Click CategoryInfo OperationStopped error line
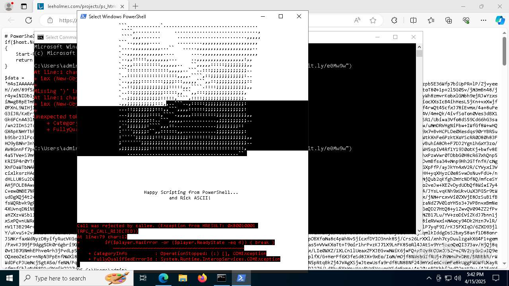Viewport: 509px width, 286px height. 177,253
